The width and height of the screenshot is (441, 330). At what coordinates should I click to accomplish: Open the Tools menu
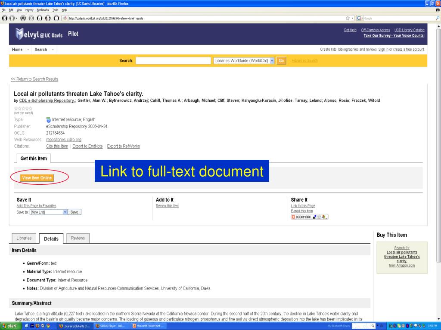coord(56,10)
